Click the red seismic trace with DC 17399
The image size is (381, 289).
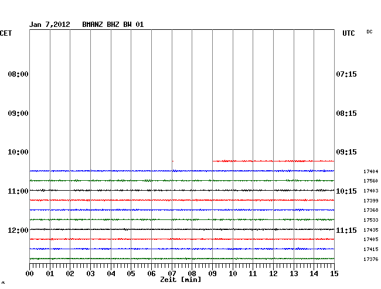point(182,200)
